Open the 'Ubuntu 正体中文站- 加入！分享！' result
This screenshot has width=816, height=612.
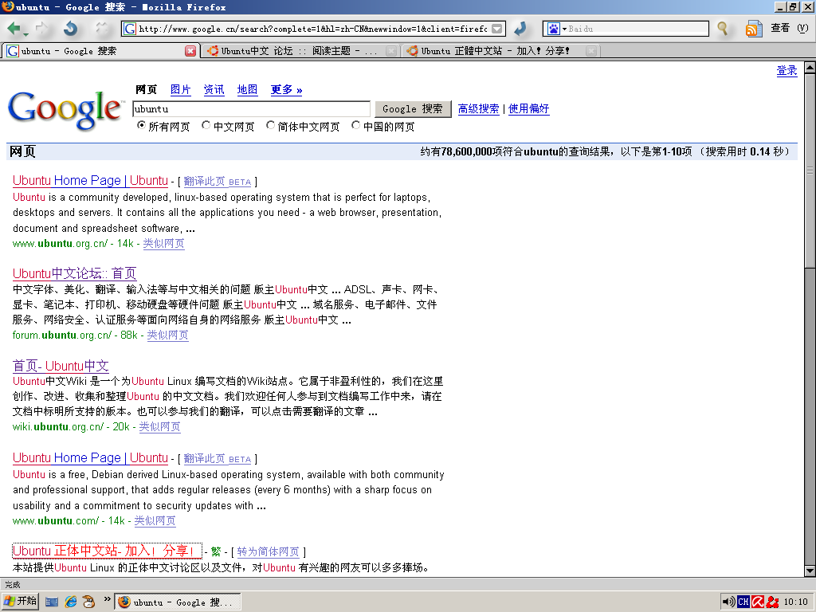point(107,551)
